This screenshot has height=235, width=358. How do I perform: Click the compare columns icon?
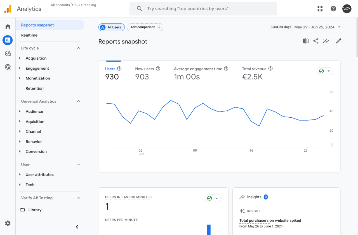[x=306, y=41]
